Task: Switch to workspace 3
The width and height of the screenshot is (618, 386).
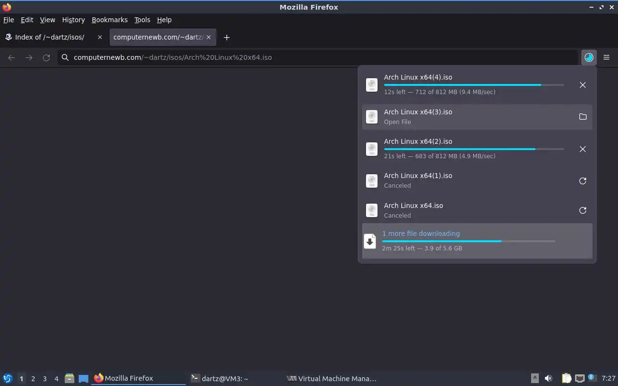Action: pyautogui.click(x=44, y=379)
